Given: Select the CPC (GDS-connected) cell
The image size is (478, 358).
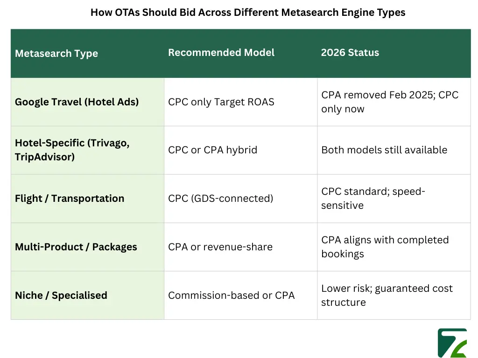Looking at the screenshot, I should pyautogui.click(x=221, y=199).
